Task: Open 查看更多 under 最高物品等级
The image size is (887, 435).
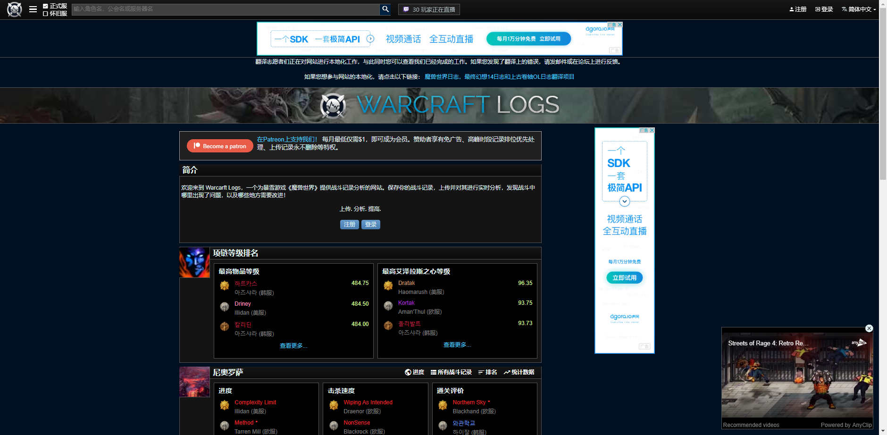Action: pos(293,346)
